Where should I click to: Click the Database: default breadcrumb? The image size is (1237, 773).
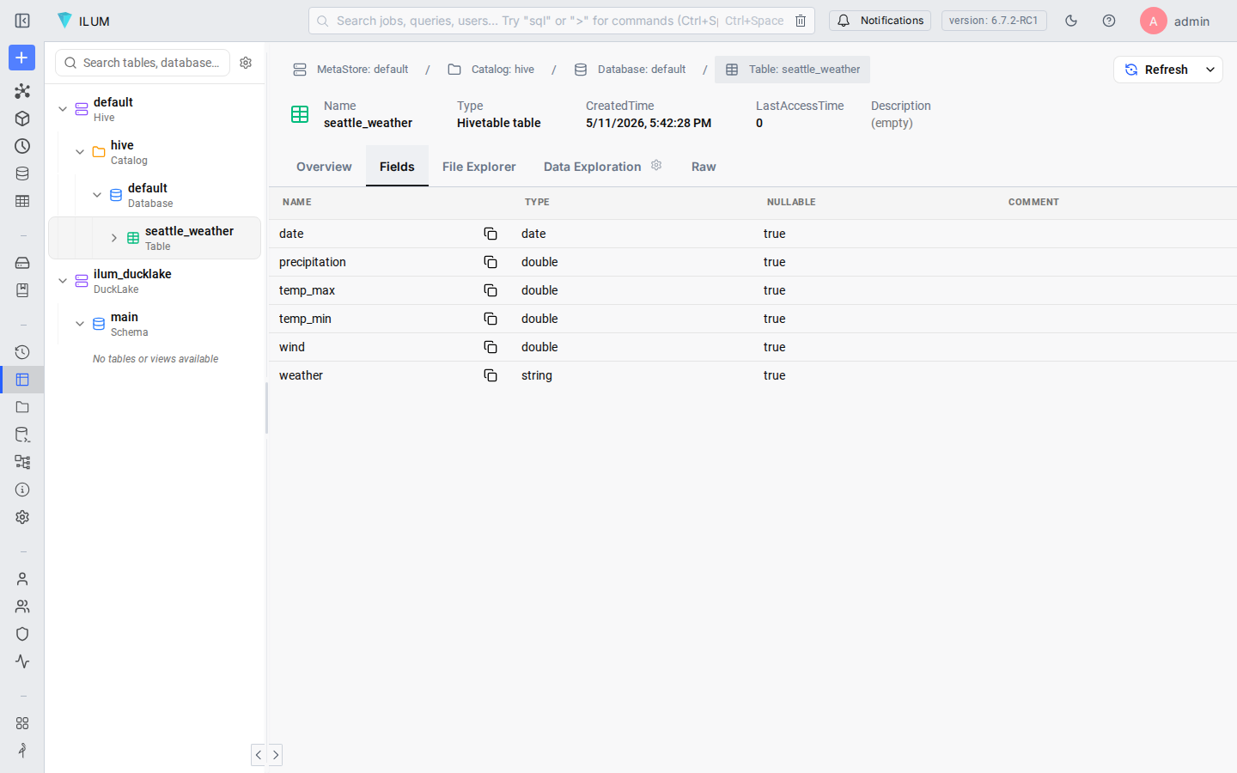(631, 70)
